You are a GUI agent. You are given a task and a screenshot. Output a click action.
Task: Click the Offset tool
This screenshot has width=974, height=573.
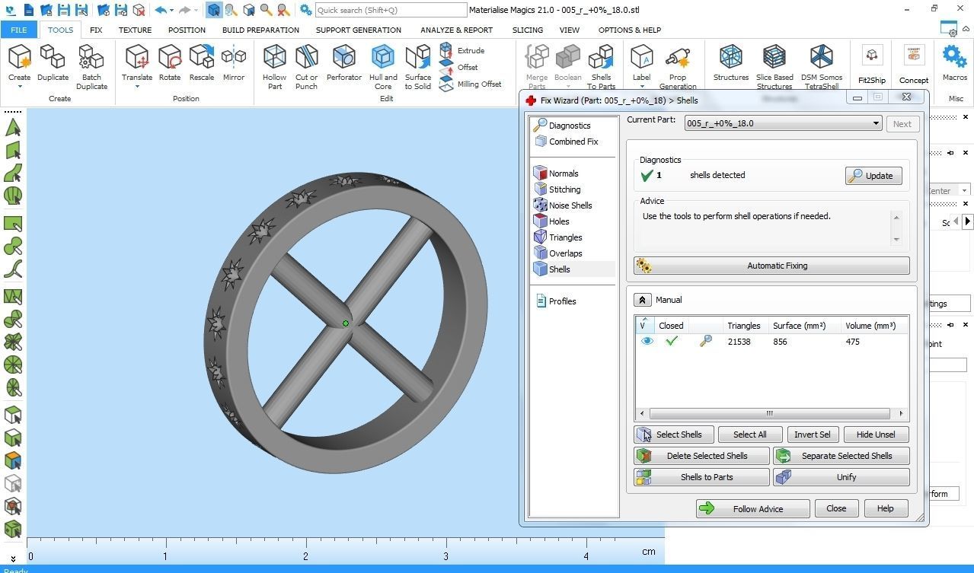pos(459,67)
